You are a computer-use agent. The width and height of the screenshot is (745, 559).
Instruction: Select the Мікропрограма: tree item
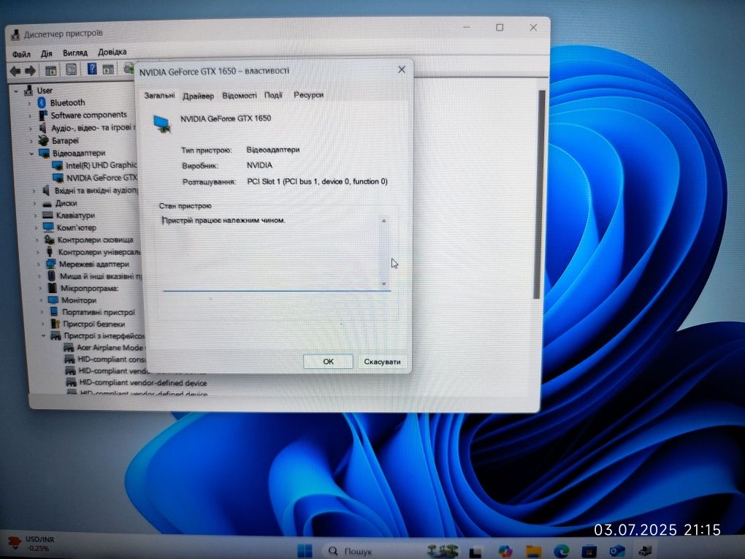(x=89, y=288)
